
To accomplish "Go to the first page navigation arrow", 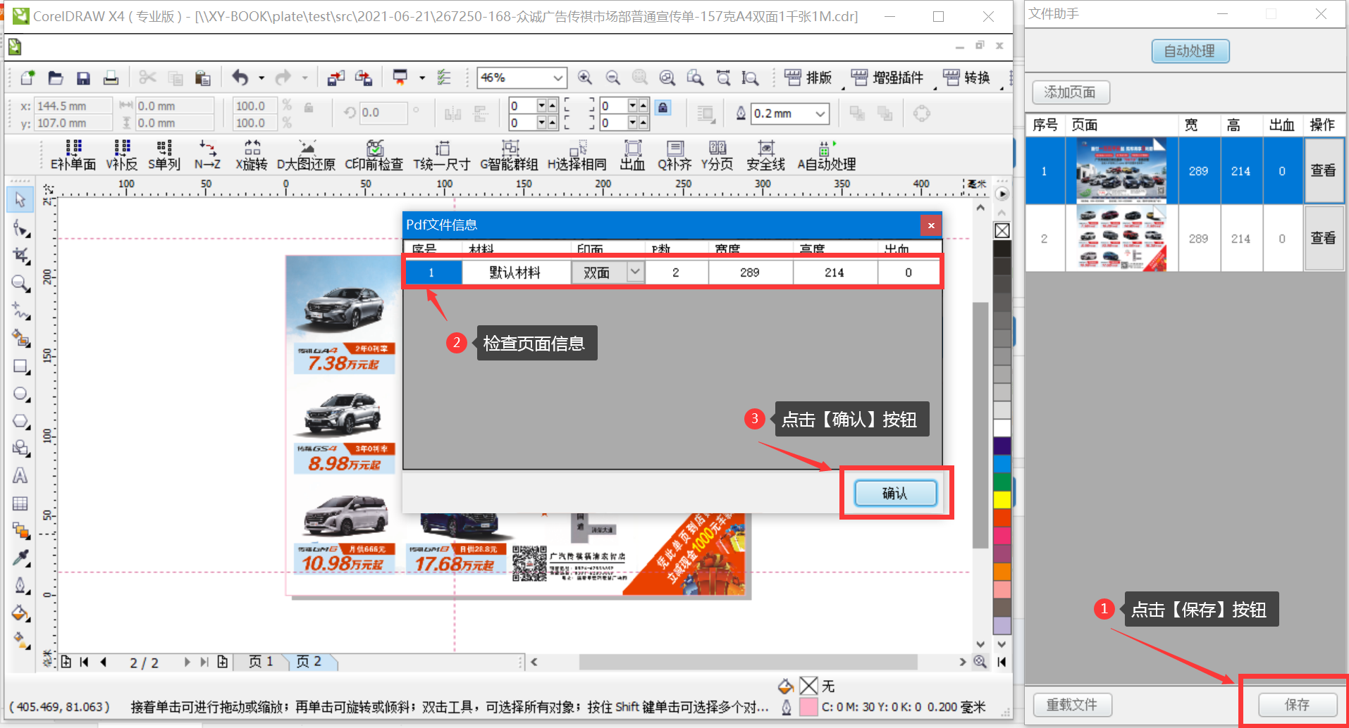I will pos(85,662).
